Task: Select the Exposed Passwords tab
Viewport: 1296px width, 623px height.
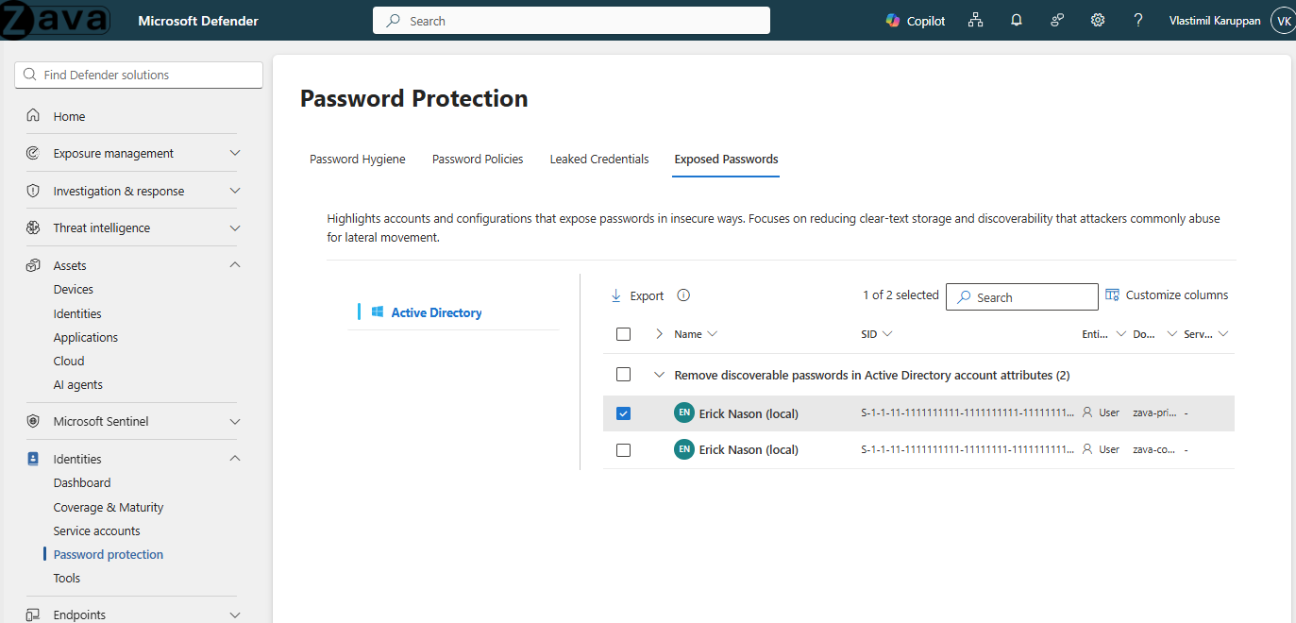Action: (726, 160)
